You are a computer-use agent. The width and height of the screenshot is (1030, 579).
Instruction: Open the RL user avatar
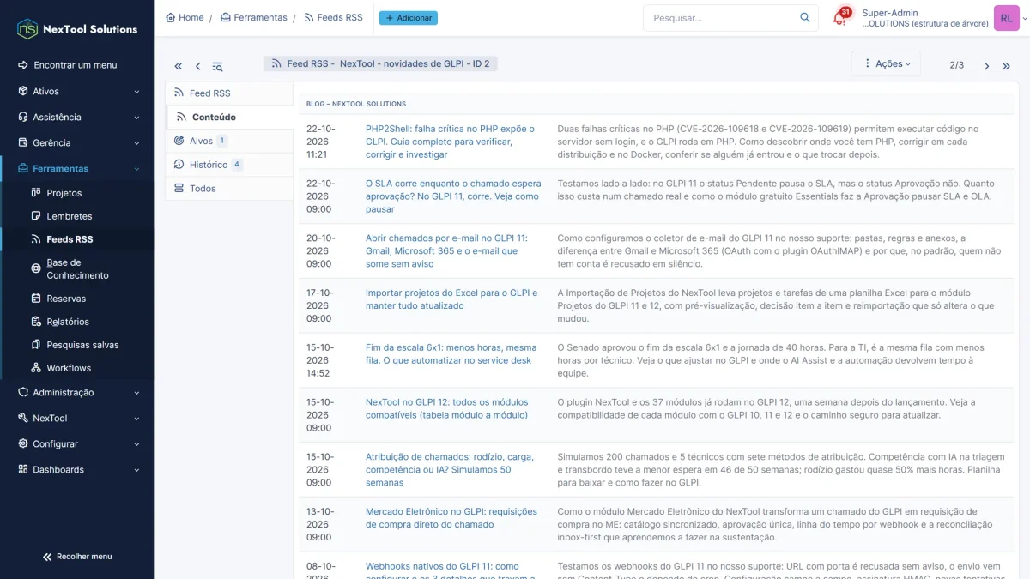[x=1006, y=18]
